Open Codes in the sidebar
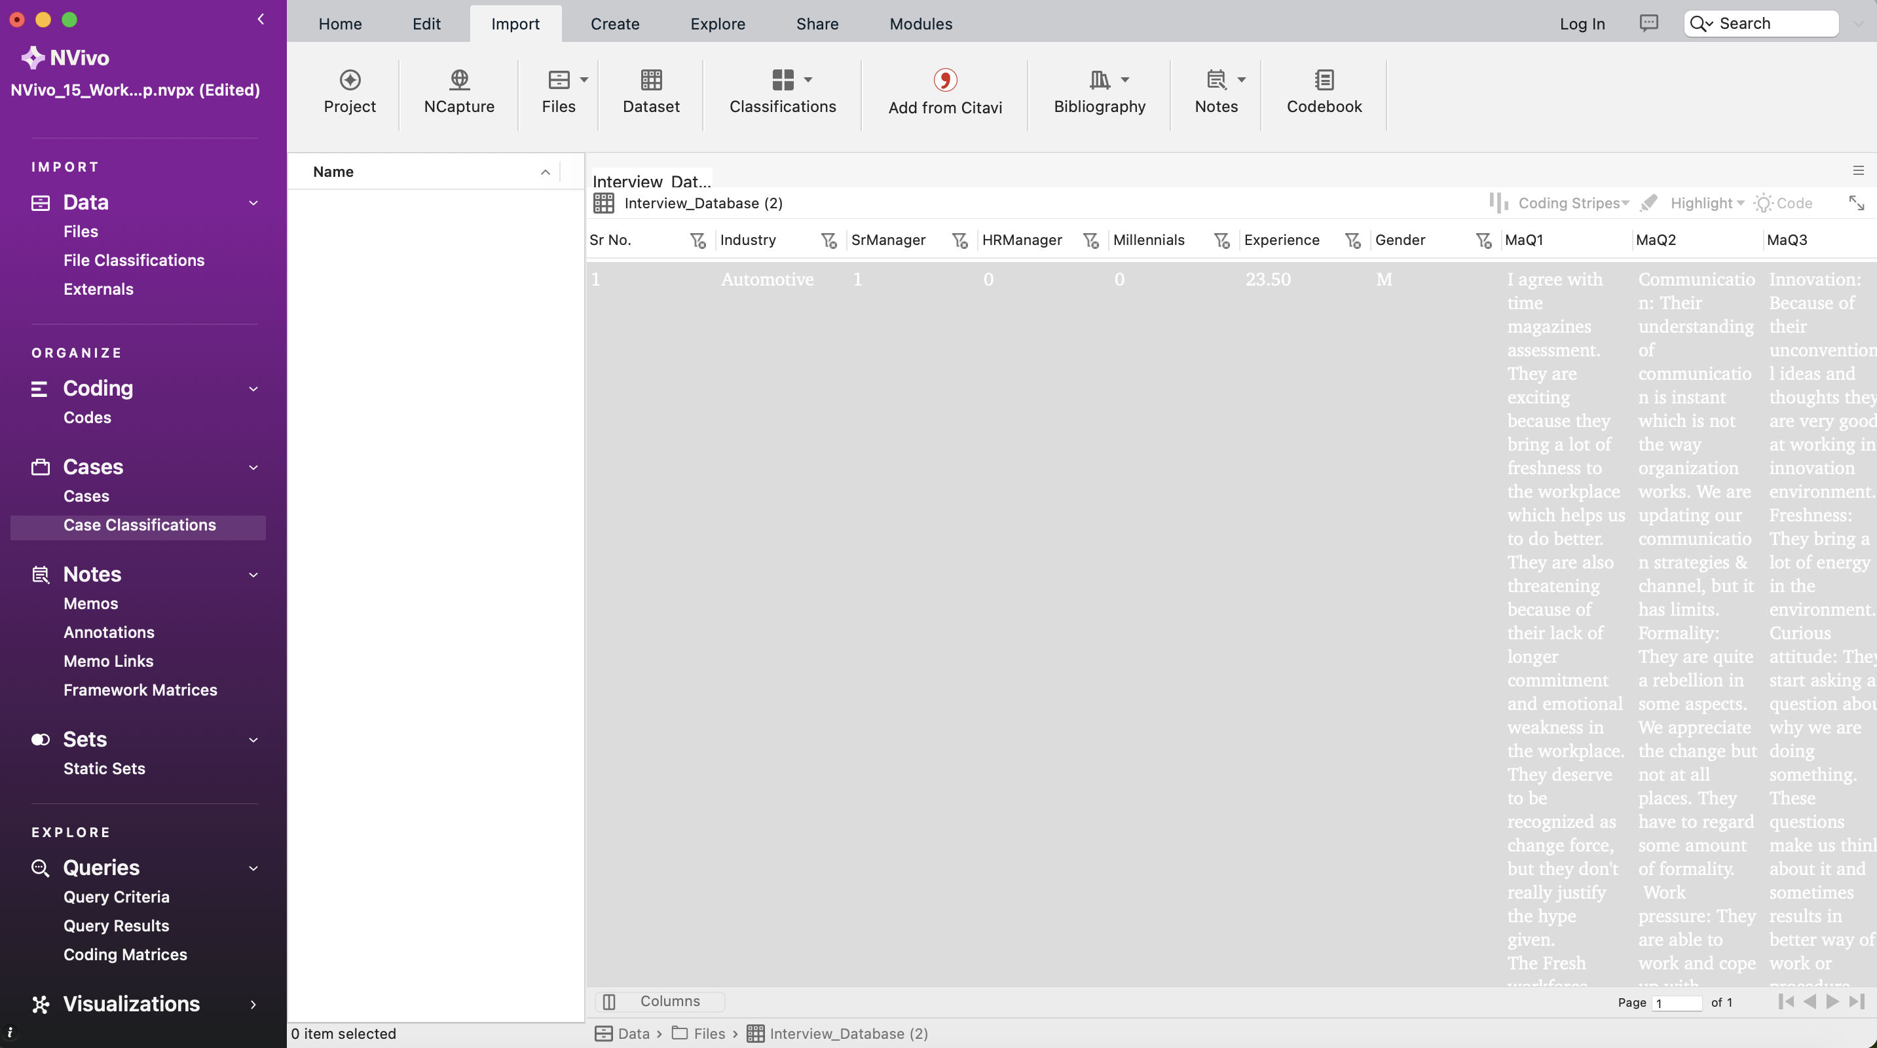Image resolution: width=1877 pixels, height=1048 pixels. pyautogui.click(x=86, y=418)
